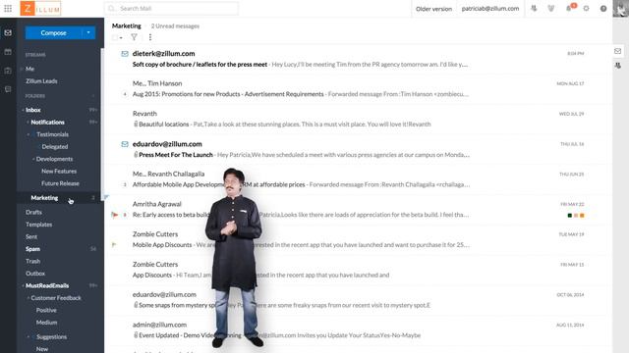
Task: Open the Sent folder
Action: click(31, 236)
